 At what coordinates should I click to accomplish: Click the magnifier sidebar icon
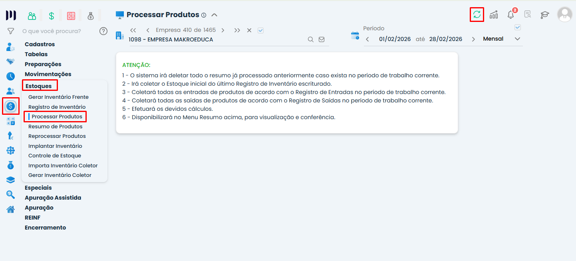tap(10, 194)
